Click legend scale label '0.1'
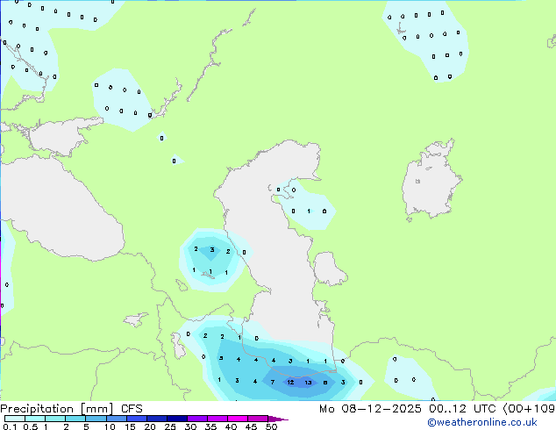The height and width of the screenshot is (430, 556). pyautogui.click(x=10, y=426)
